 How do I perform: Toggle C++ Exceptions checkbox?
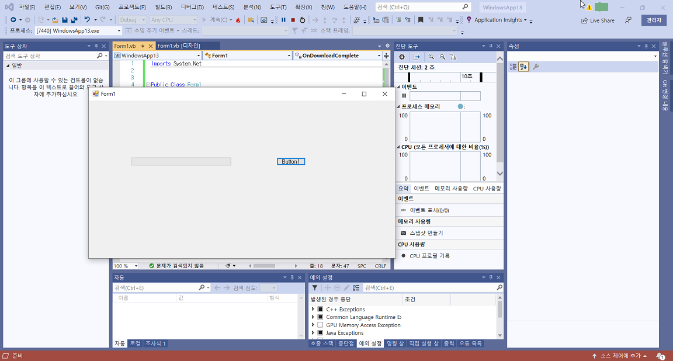320,309
